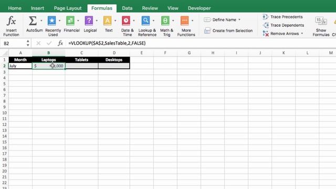The image size is (336, 189).
Task: Select empty Desktops cell D2
Action: click(114, 66)
